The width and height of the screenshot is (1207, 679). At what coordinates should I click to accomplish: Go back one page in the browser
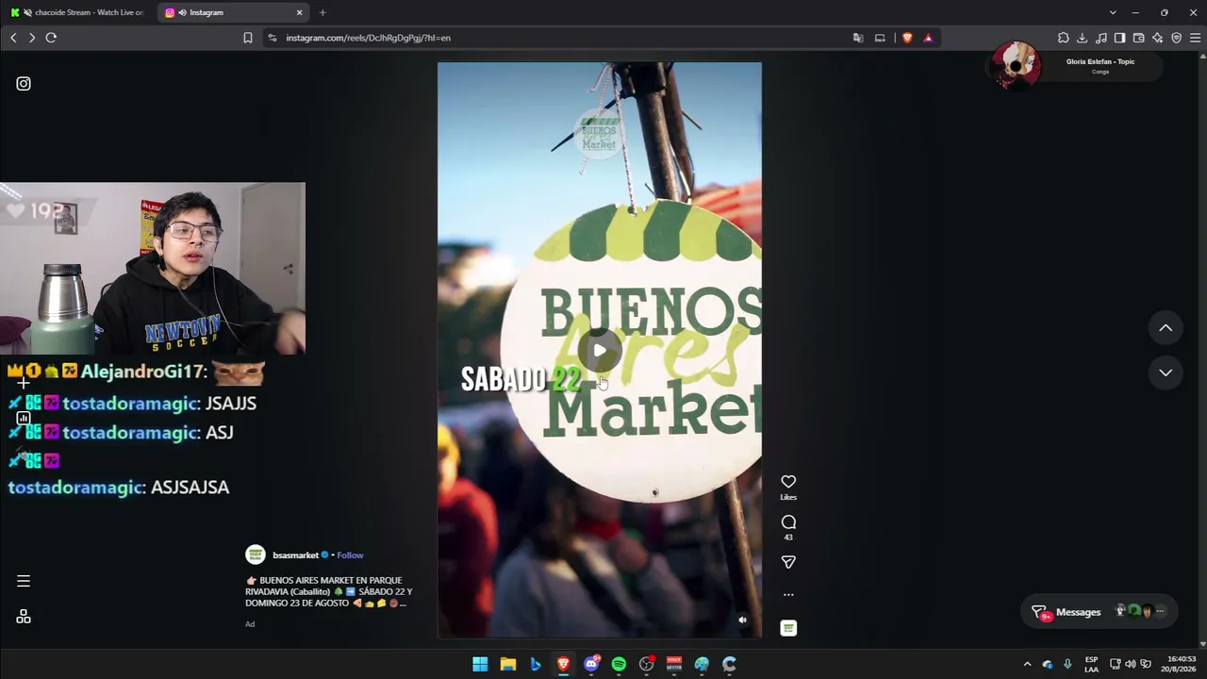click(13, 38)
